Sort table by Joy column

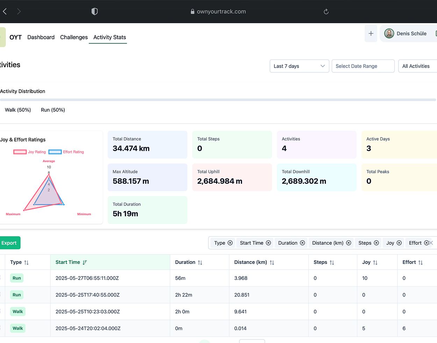click(375, 262)
